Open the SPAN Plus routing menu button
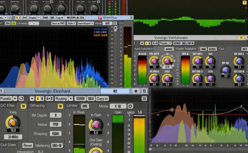This screenshot has width=248, height=153. [x=33, y=18]
